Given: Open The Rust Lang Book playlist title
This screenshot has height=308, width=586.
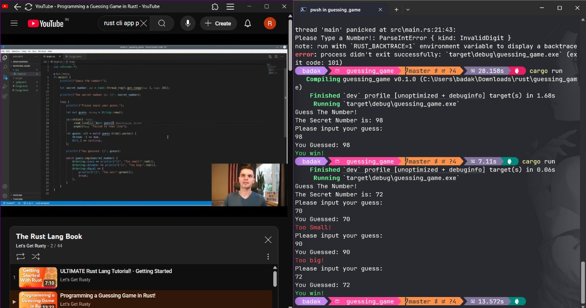Looking at the screenshot, I should tap(49, 236).
